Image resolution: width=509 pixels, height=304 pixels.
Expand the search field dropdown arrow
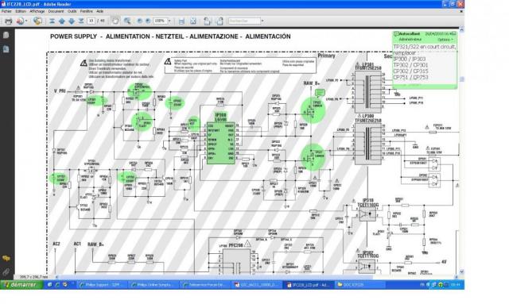tap(262, 21)
